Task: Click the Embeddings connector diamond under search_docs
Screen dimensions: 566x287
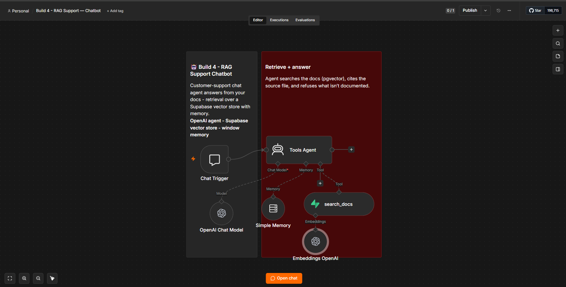Action: tap(315, 216)
